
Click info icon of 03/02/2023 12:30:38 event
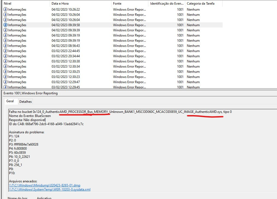(5, 61)
